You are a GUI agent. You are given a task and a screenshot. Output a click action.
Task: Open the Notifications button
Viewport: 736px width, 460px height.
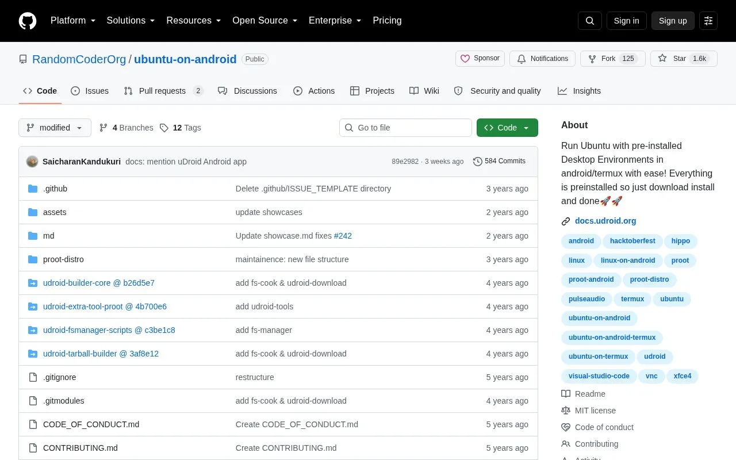coord(542,59)
